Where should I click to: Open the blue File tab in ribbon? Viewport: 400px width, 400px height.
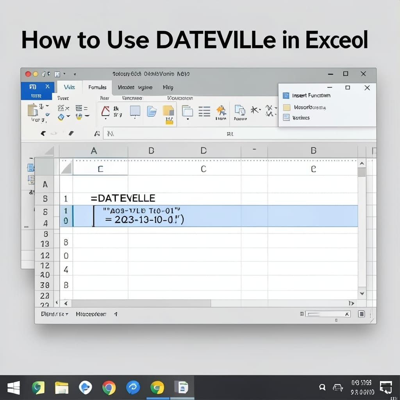[x=37, y=91]
